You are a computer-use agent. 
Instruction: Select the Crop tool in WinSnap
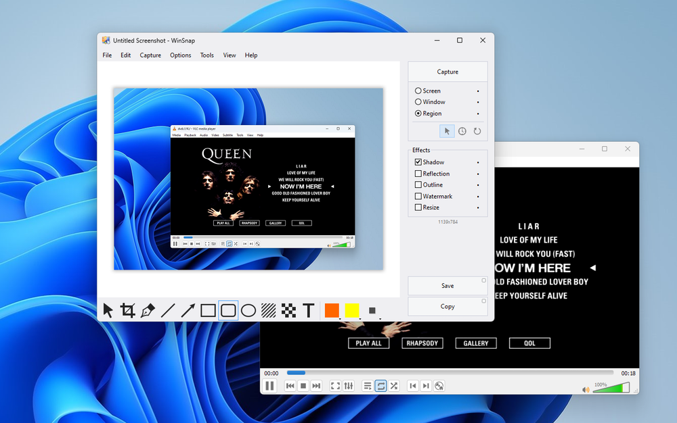[x=128, y=311]
